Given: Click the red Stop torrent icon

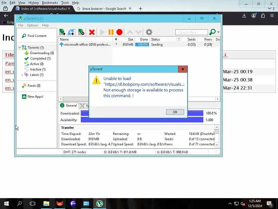Looking at the screenshot, I should [x=119, y=32].
